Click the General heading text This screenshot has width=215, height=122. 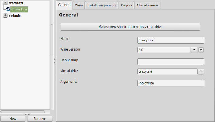click(x=68, y=15)
